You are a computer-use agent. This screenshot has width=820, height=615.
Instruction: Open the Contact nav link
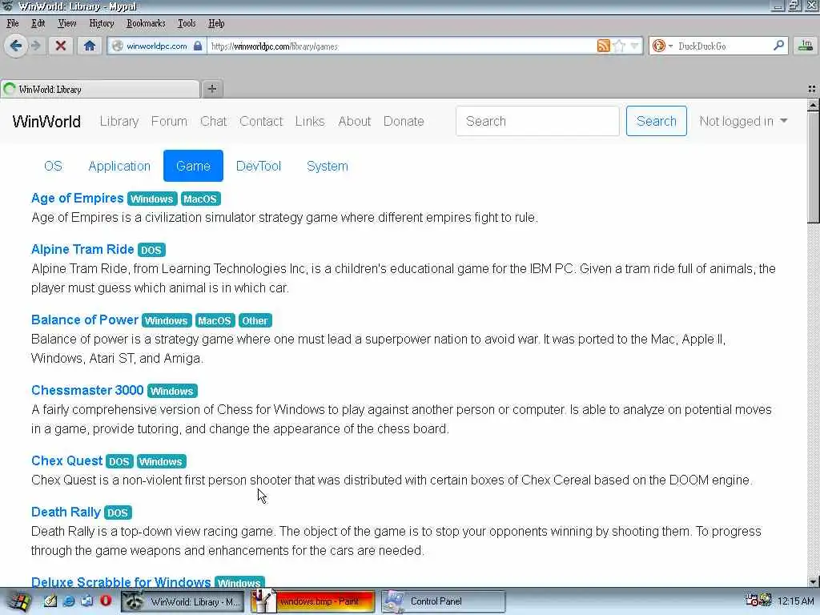(261, 122)
